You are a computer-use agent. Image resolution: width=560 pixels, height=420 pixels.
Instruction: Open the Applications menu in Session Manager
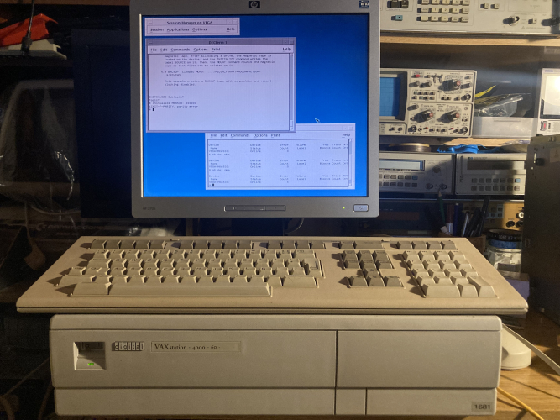click(178, 29)
